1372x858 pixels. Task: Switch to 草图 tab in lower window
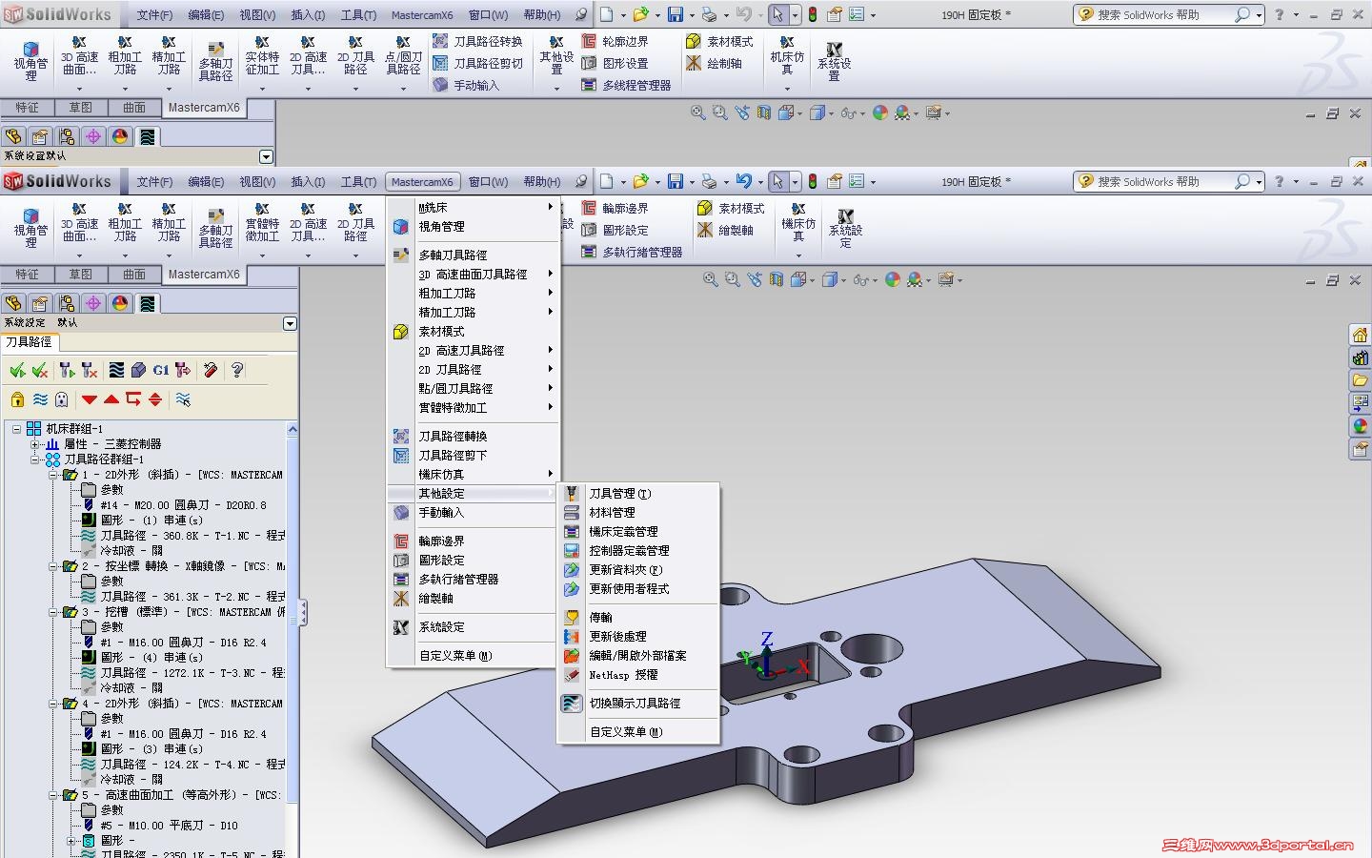tap(81, 275)
